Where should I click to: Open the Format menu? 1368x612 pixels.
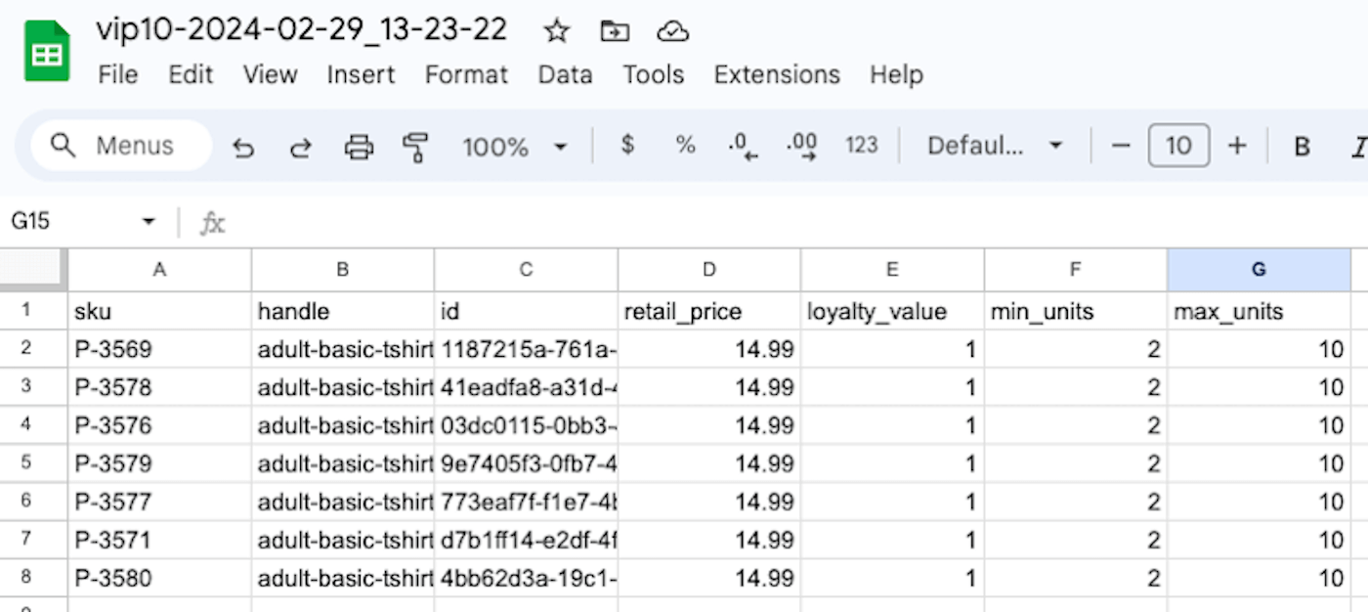click(466, 75)
